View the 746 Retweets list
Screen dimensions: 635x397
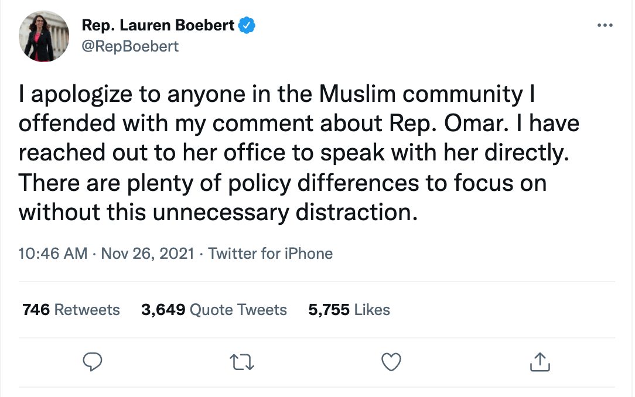71,310
